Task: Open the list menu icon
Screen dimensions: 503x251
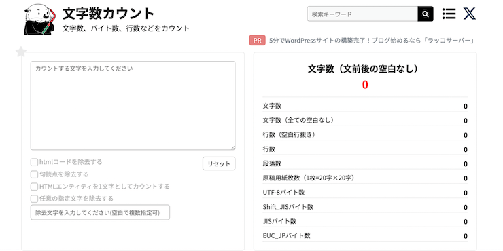Action: (449, 14)
